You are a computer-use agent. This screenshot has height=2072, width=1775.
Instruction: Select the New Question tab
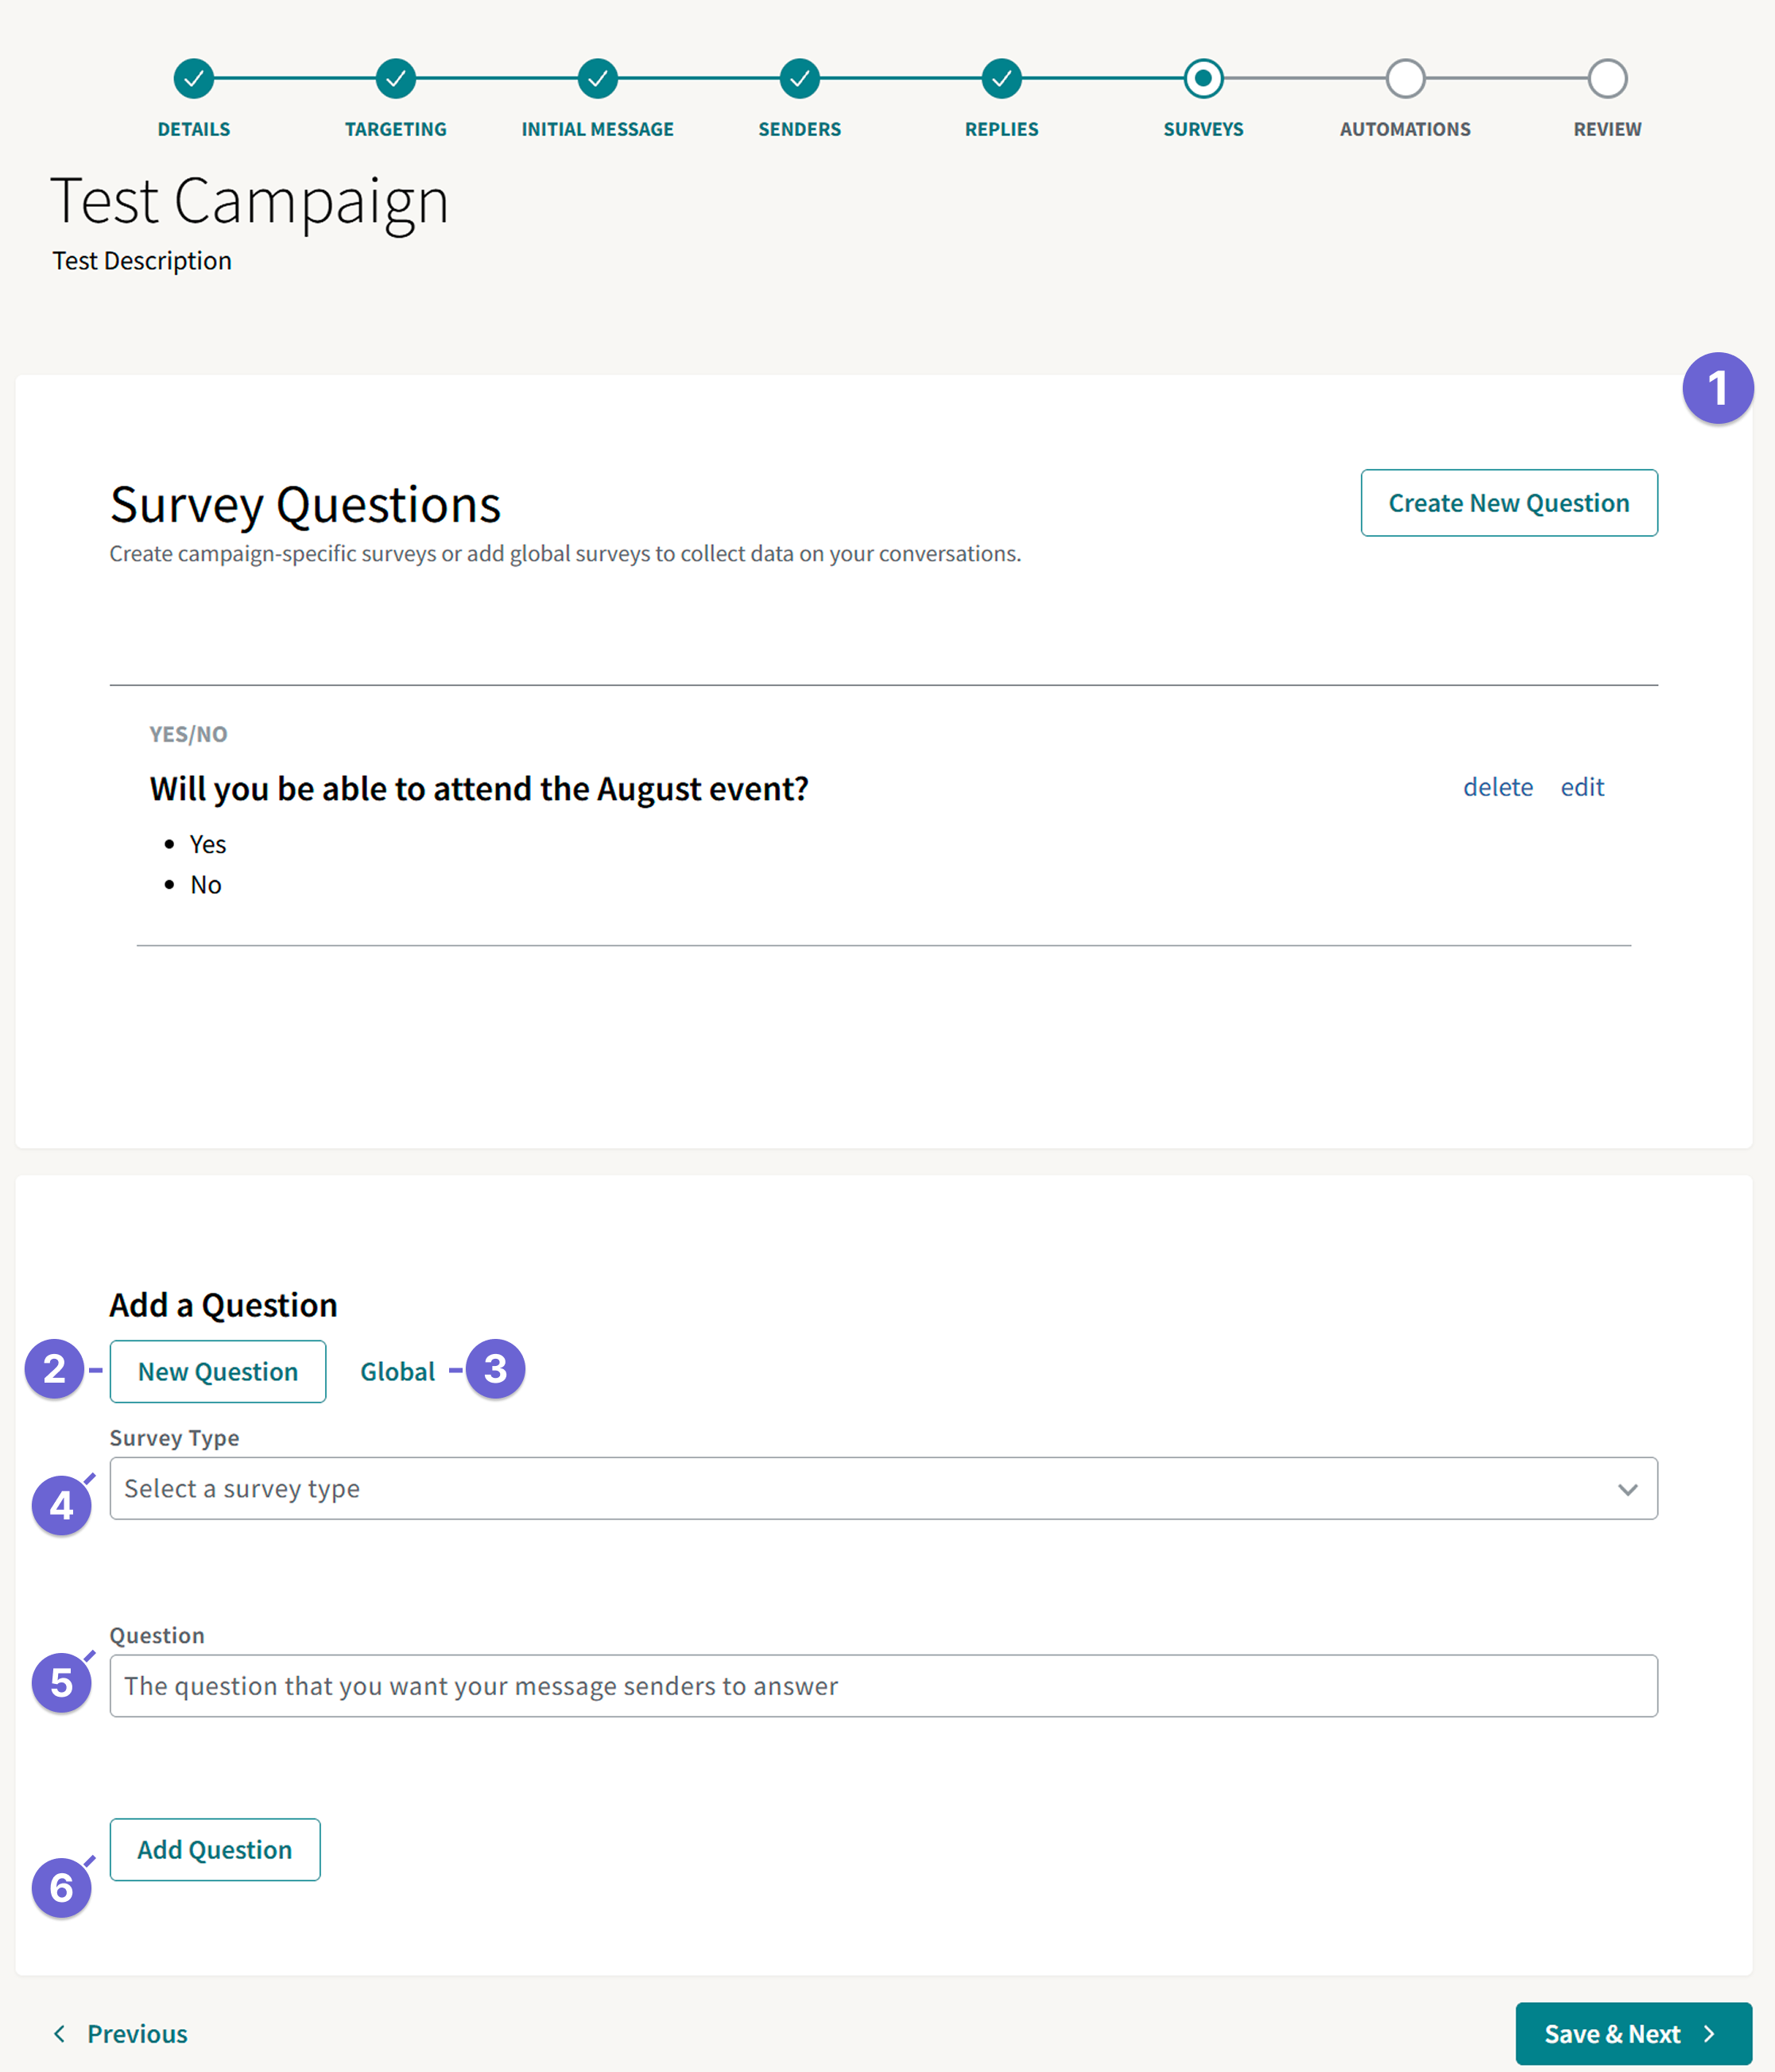[x=217, y=1371]
